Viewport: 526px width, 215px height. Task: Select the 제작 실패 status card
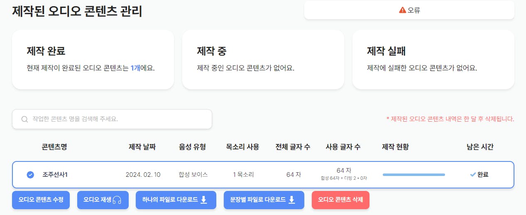click(x=433, y=59)
